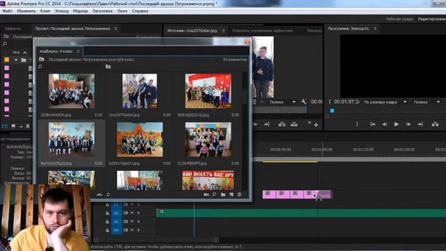Select thumbnail Unu2GTGx6xI.jpg in the bin
This screenshot has width=446, height=251.
click(x=139, y=91)
